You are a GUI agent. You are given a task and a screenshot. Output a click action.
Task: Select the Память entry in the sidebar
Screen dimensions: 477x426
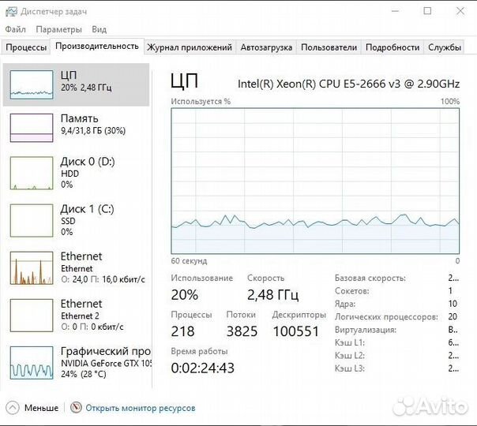tap(76, 128)
